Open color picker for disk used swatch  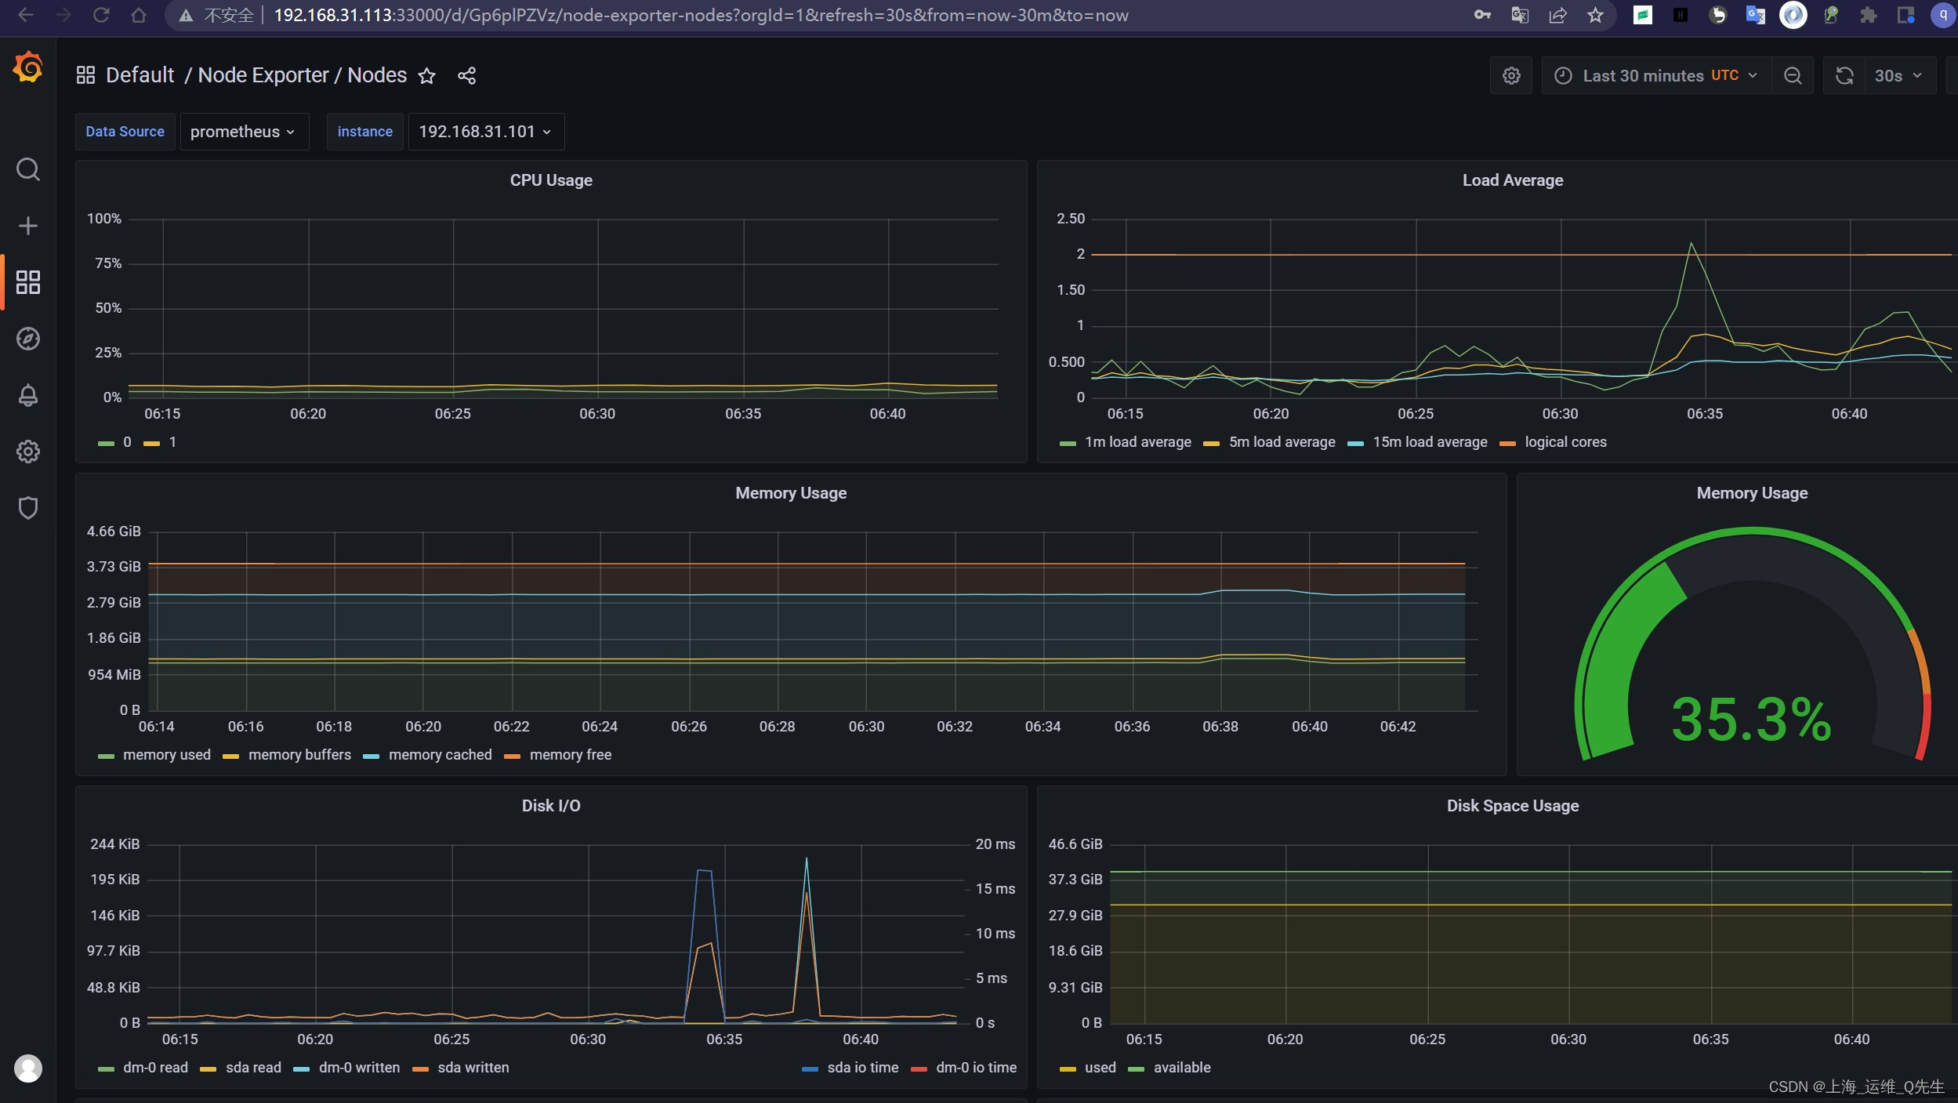click(1067, 1069)
